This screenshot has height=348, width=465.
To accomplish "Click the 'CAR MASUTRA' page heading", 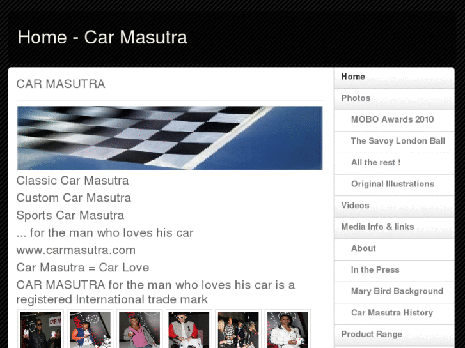I will point(61,84).
